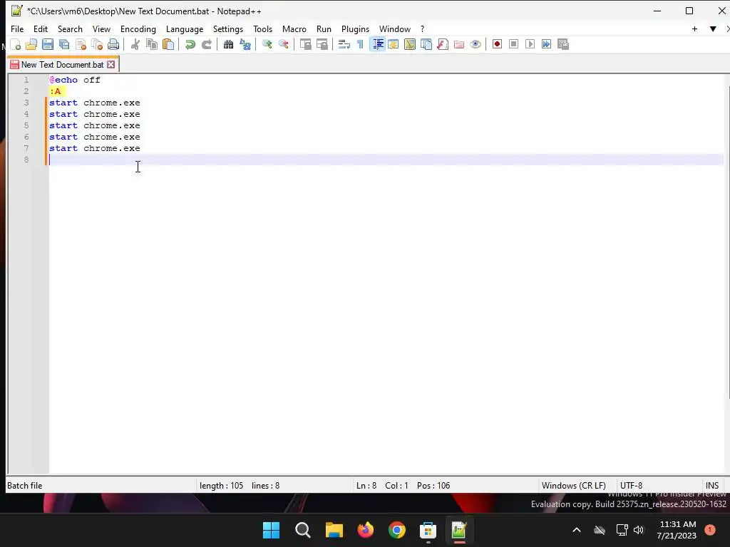Open the View menu
This screenshot has width=730, height=547.
(101, 28)
